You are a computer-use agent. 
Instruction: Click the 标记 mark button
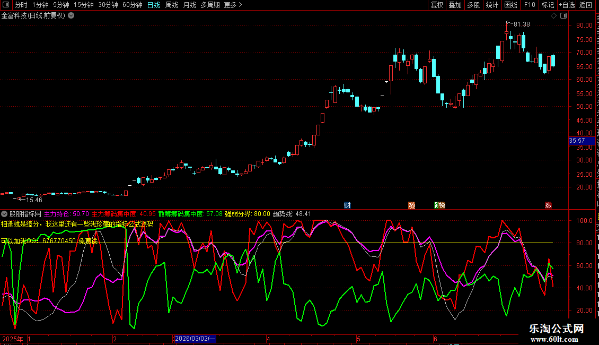[548, 5]
